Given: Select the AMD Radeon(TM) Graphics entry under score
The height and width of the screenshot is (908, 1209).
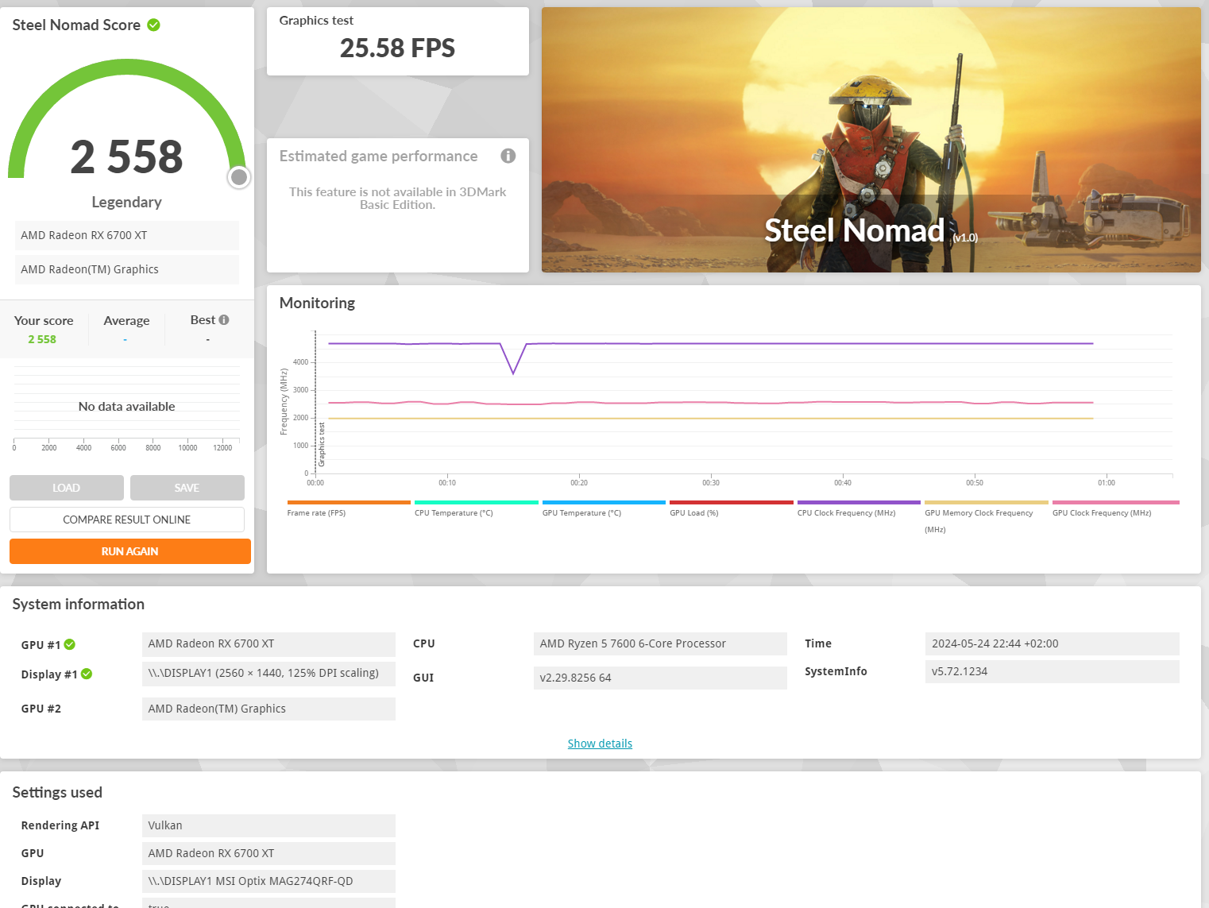Looking at the screenshot, I should (x=127, y=269).
